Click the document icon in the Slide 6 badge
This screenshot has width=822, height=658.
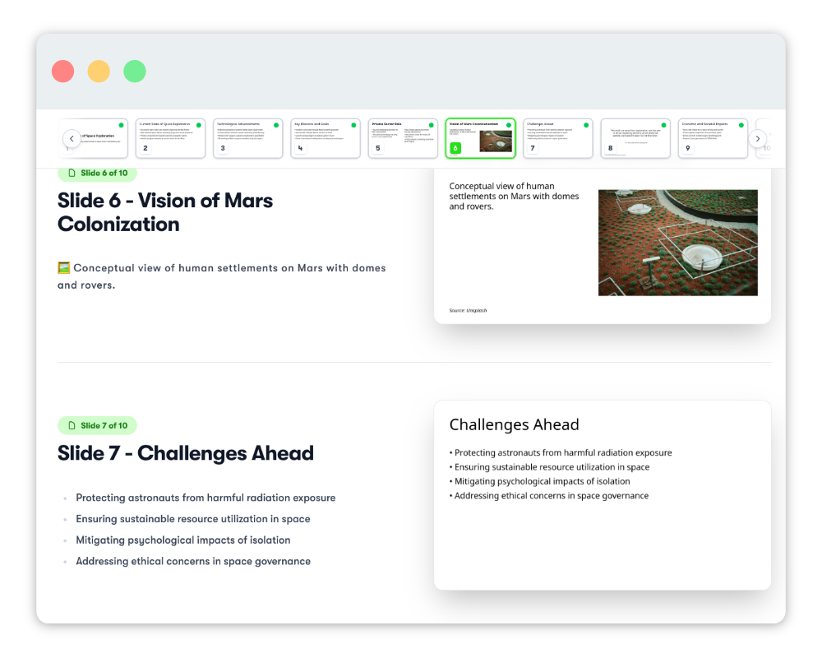72,173
